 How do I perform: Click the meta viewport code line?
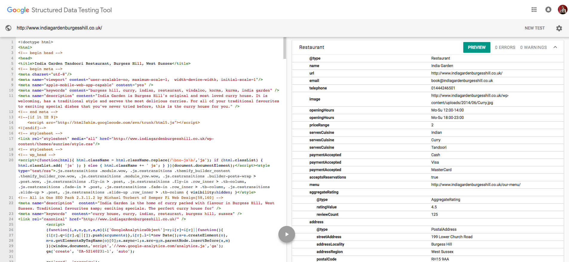pyautogui.click(x=140, y=80)
